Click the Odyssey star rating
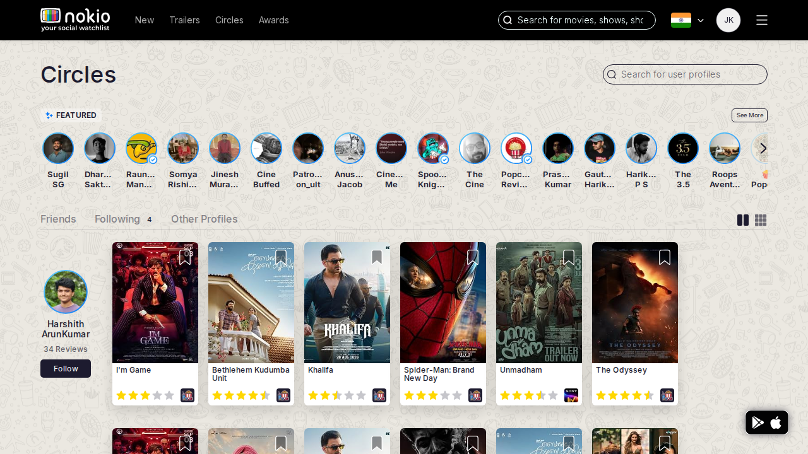This screenshot has width=808, height=454. 625,395
